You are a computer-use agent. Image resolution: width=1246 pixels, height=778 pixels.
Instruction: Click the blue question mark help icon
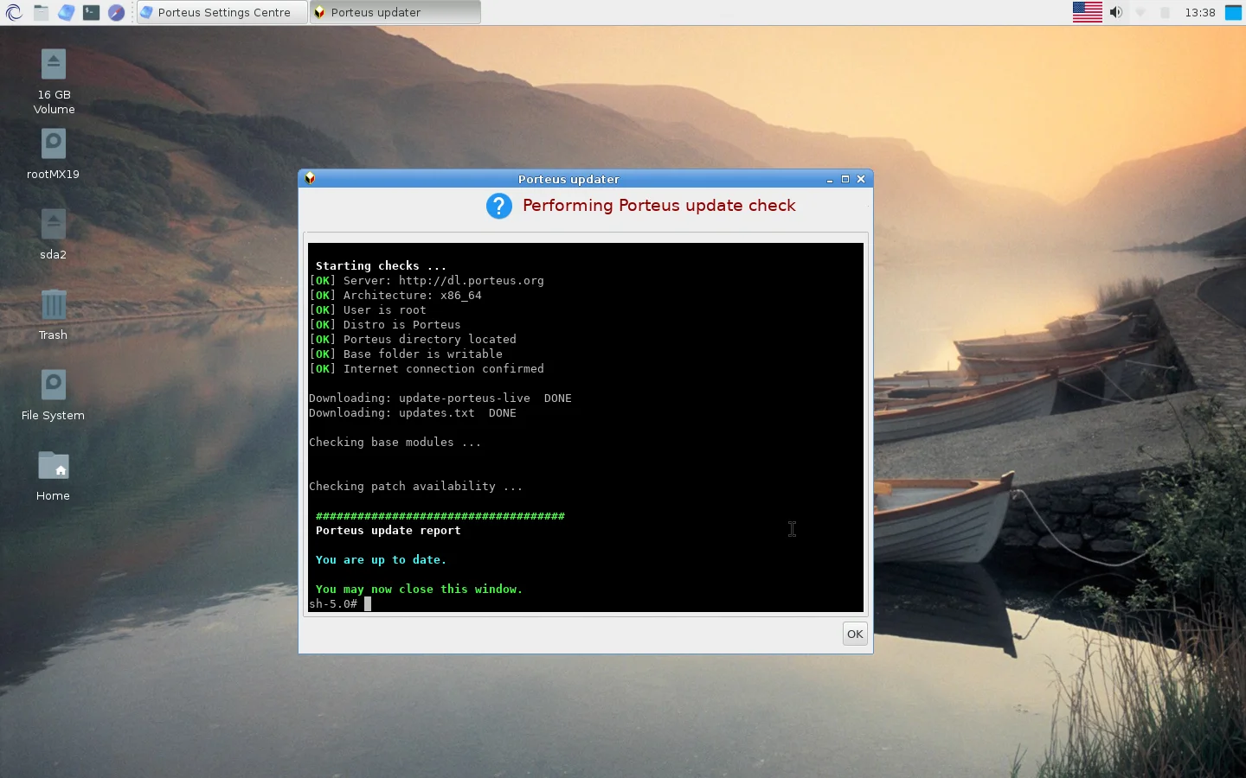coord(499,207)
